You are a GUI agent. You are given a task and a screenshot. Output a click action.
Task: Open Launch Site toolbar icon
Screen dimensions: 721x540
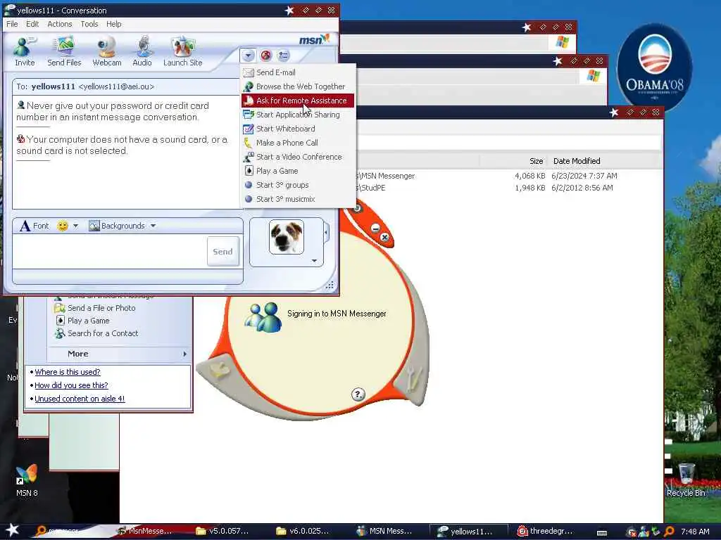182,51
